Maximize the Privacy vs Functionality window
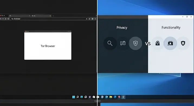This screenshot has height=106, width=194. pyautogui.click(x=187, y=17)
